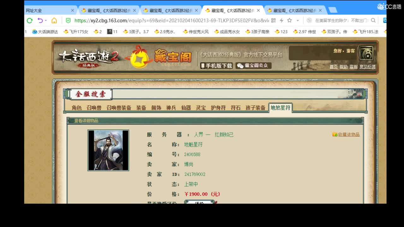Click the orange home icon
Image resolution: width=404 pixels, height=227 pixels.
[x=54, y=20]
